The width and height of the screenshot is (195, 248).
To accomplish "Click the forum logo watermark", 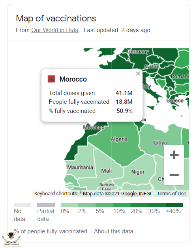I will click(11, 239).
